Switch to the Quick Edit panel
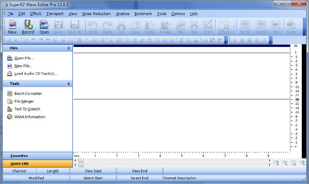Image resolution: width=309 pixels, height=184 pixels. [x=38, y=163]
